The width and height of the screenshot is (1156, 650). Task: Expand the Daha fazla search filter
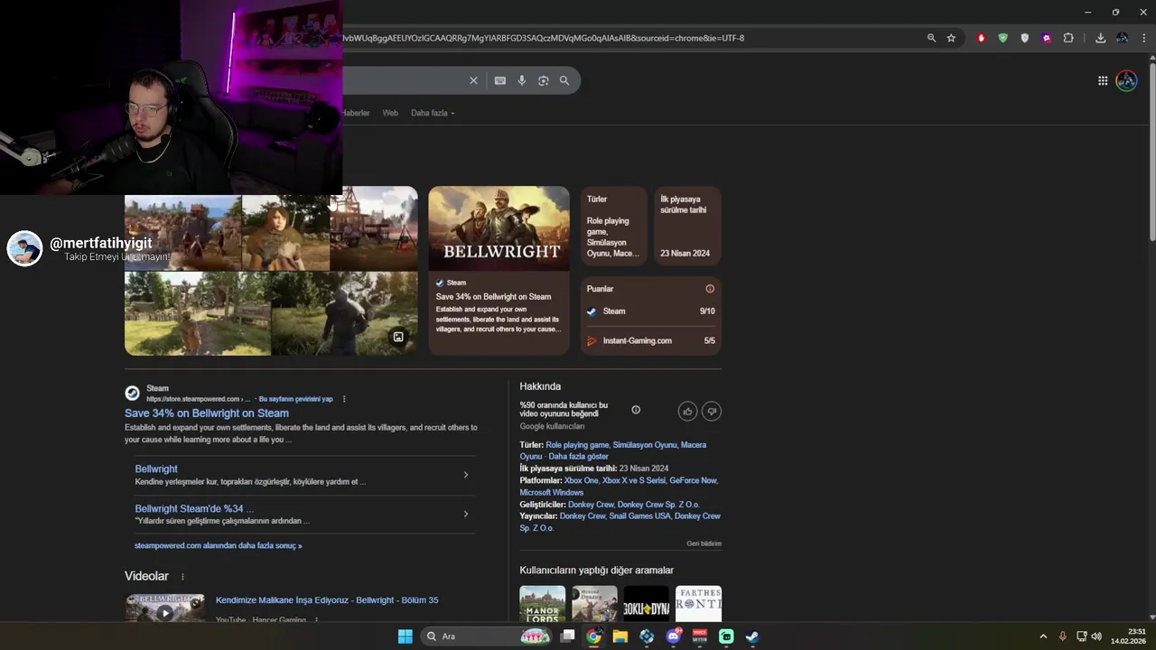[433, 113]
